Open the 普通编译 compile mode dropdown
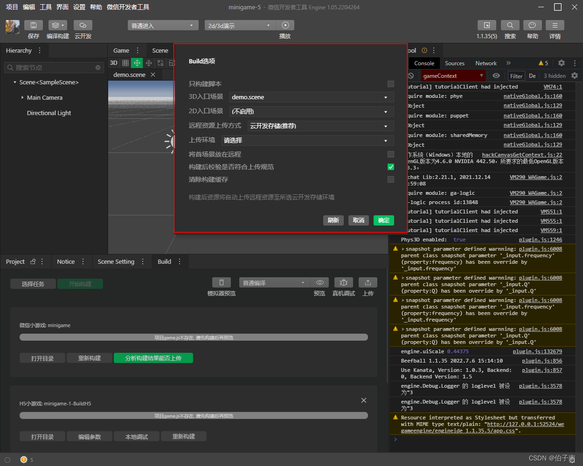This screenshot has width=583, height=466. pyautogui.click(x=274, y=283)
